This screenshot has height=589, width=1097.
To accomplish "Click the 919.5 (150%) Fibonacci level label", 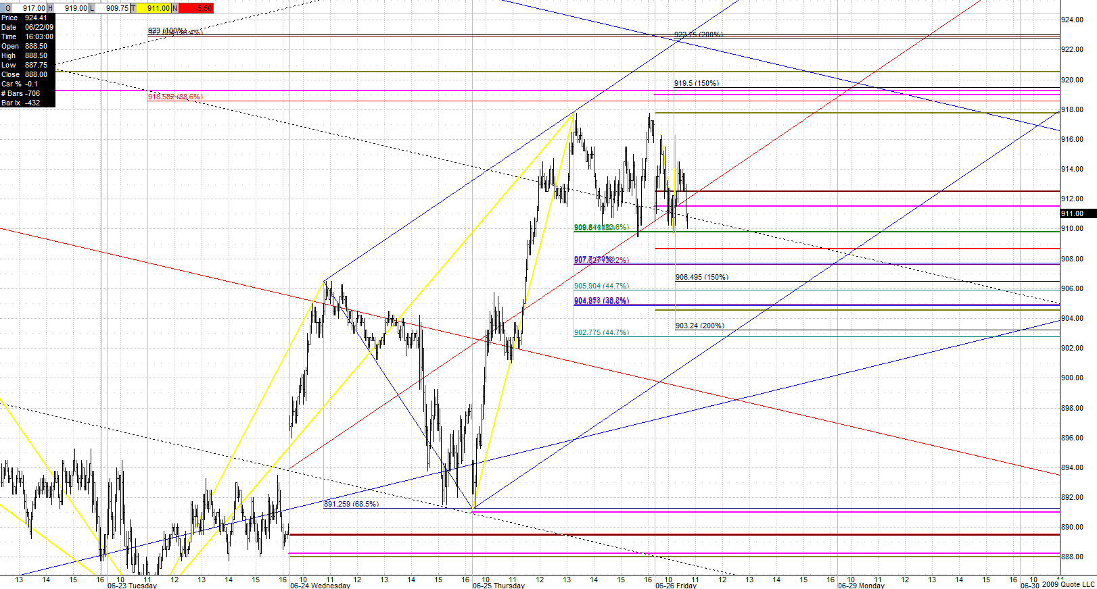I will point(697,83).
